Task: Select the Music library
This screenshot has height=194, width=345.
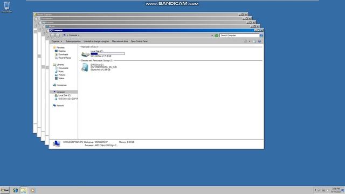Action: (61, 72)
